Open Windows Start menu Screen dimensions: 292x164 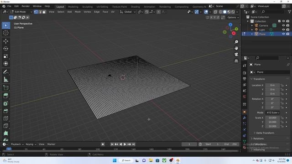point(115,160)
